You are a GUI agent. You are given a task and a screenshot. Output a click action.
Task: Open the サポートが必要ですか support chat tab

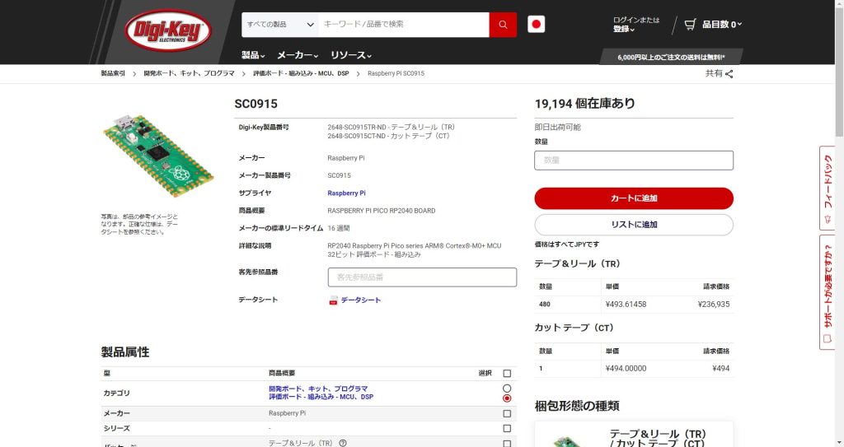828,292
